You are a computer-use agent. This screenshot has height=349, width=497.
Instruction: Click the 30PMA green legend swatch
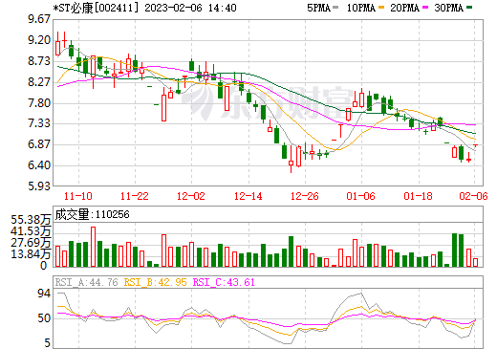pyautogui.click(x=469, y=7)
